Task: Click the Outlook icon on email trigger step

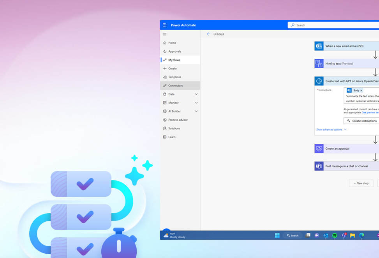Action: click(319, 46)
